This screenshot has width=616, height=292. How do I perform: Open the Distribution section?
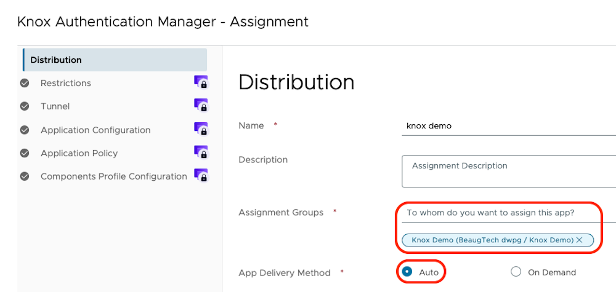pyautogui.click(x=56, y=60)
